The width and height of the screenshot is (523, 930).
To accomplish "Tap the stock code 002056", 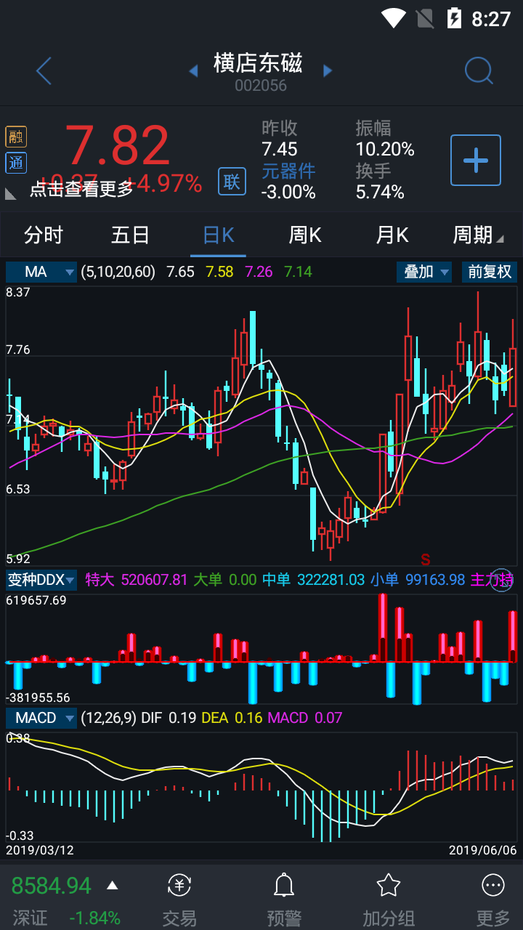I will click(261, 86).
